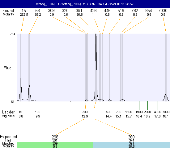This screenshot has height=148, width=170.
Task: Click found peak value 426
Action: (x=93, y=10)
